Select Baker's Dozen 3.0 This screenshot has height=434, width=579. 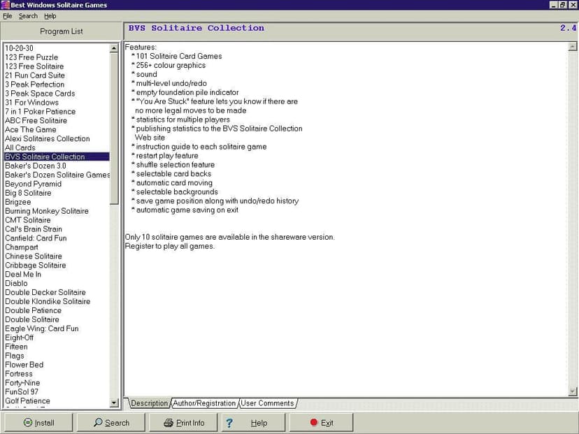(57, 166)
